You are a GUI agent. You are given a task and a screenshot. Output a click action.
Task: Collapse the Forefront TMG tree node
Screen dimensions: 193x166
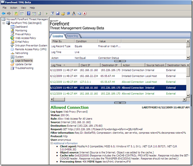[x=4, y=23]
